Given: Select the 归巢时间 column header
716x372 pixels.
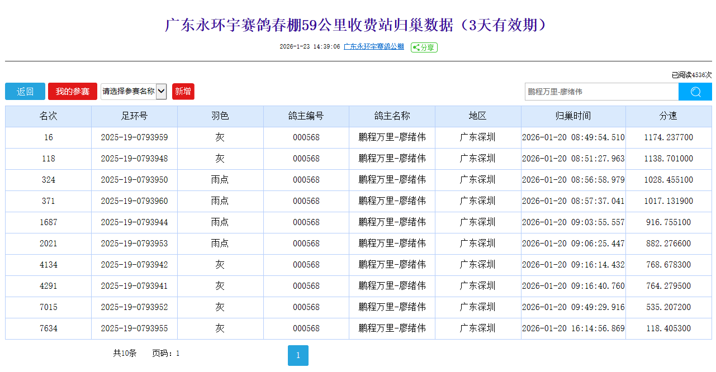Looking at the screenshot, I should (x=573, y=116).
